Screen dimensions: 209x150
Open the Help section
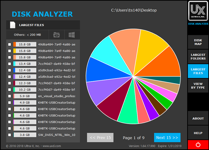point(198,133)
